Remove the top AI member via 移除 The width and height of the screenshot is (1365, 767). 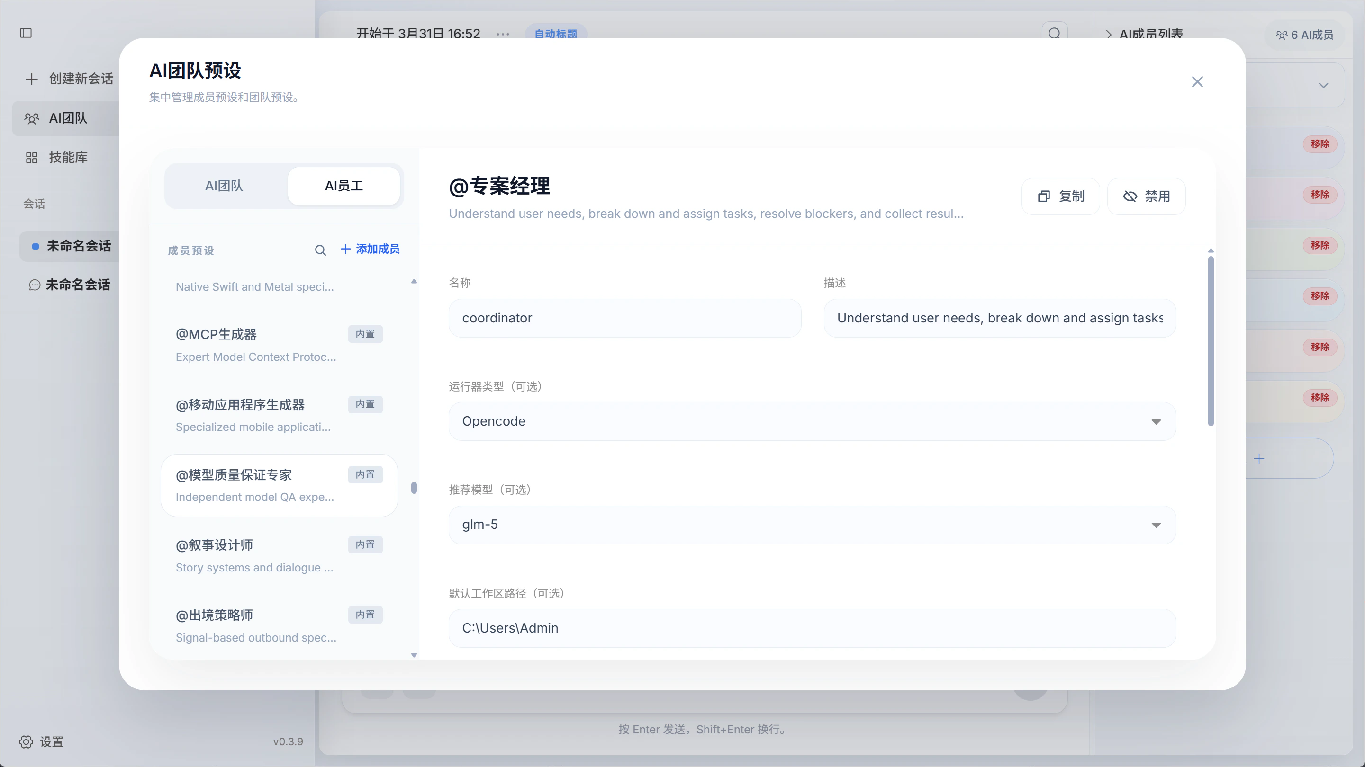(x=1320, y=143)
